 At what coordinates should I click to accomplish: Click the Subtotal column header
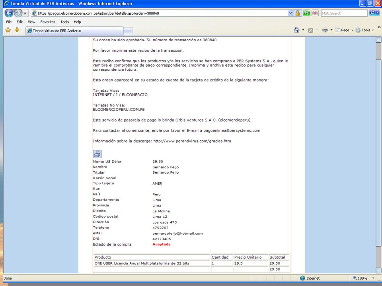pyautogui.click(x=279, y=257)
